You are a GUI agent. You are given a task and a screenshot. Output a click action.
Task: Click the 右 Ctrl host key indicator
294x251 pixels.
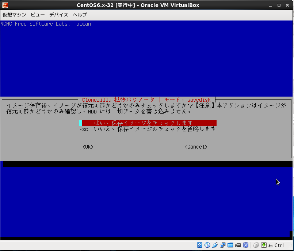[x=276, y=245]
